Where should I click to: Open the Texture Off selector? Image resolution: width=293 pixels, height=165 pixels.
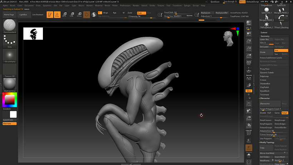[x=10, y=71]
